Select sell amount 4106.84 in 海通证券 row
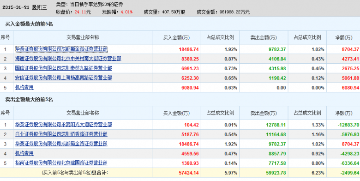Screen dimensions: 360x181 pos(276,59)
